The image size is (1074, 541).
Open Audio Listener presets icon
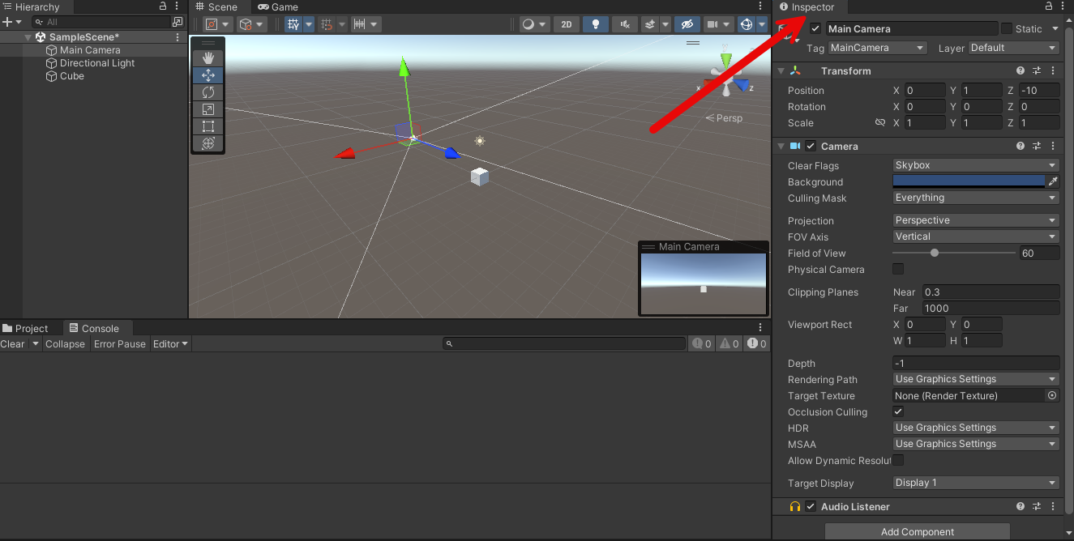click(x=1037, y=507)
